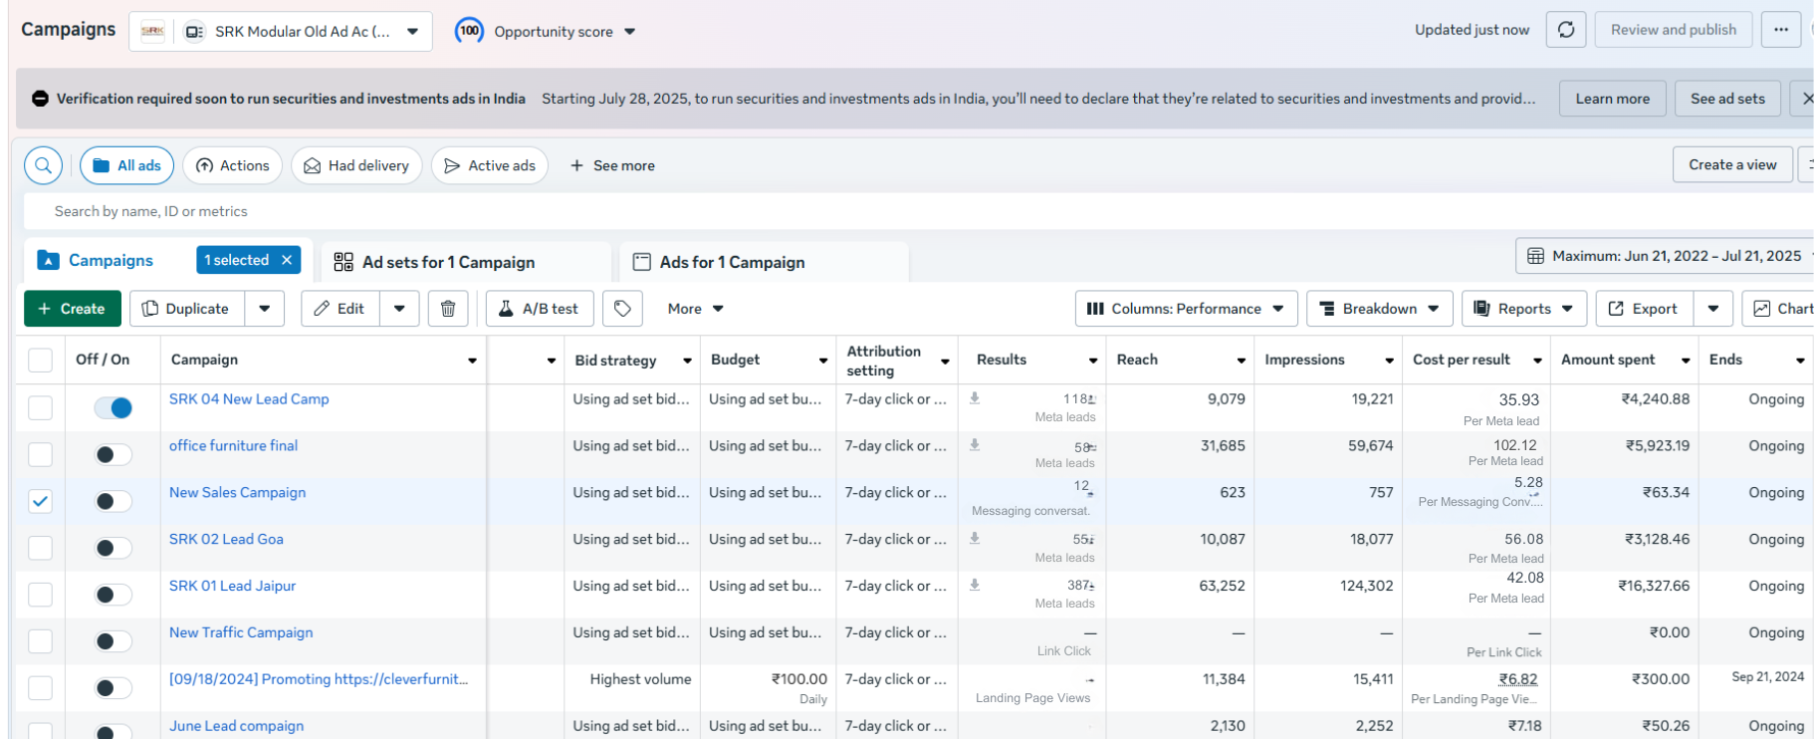Expand the Columns: Performance dropdown
Screen dimensions: 1819x739
tap(1185, 309)
